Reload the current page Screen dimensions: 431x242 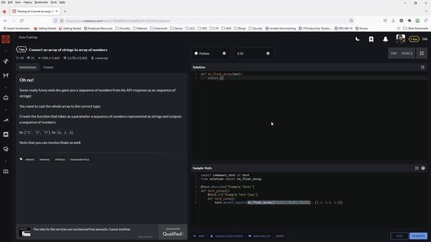[22, 21]
